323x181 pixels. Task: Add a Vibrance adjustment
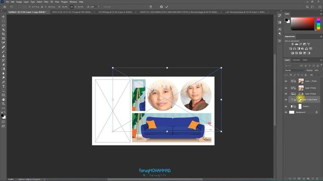coord(308,44)
